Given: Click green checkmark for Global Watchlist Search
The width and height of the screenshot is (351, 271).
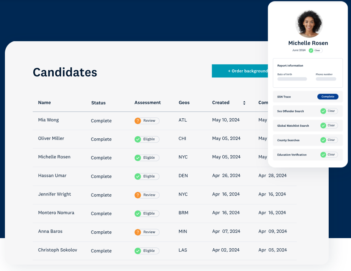Looking at the screenshot, I should click(x=323, y=125).
